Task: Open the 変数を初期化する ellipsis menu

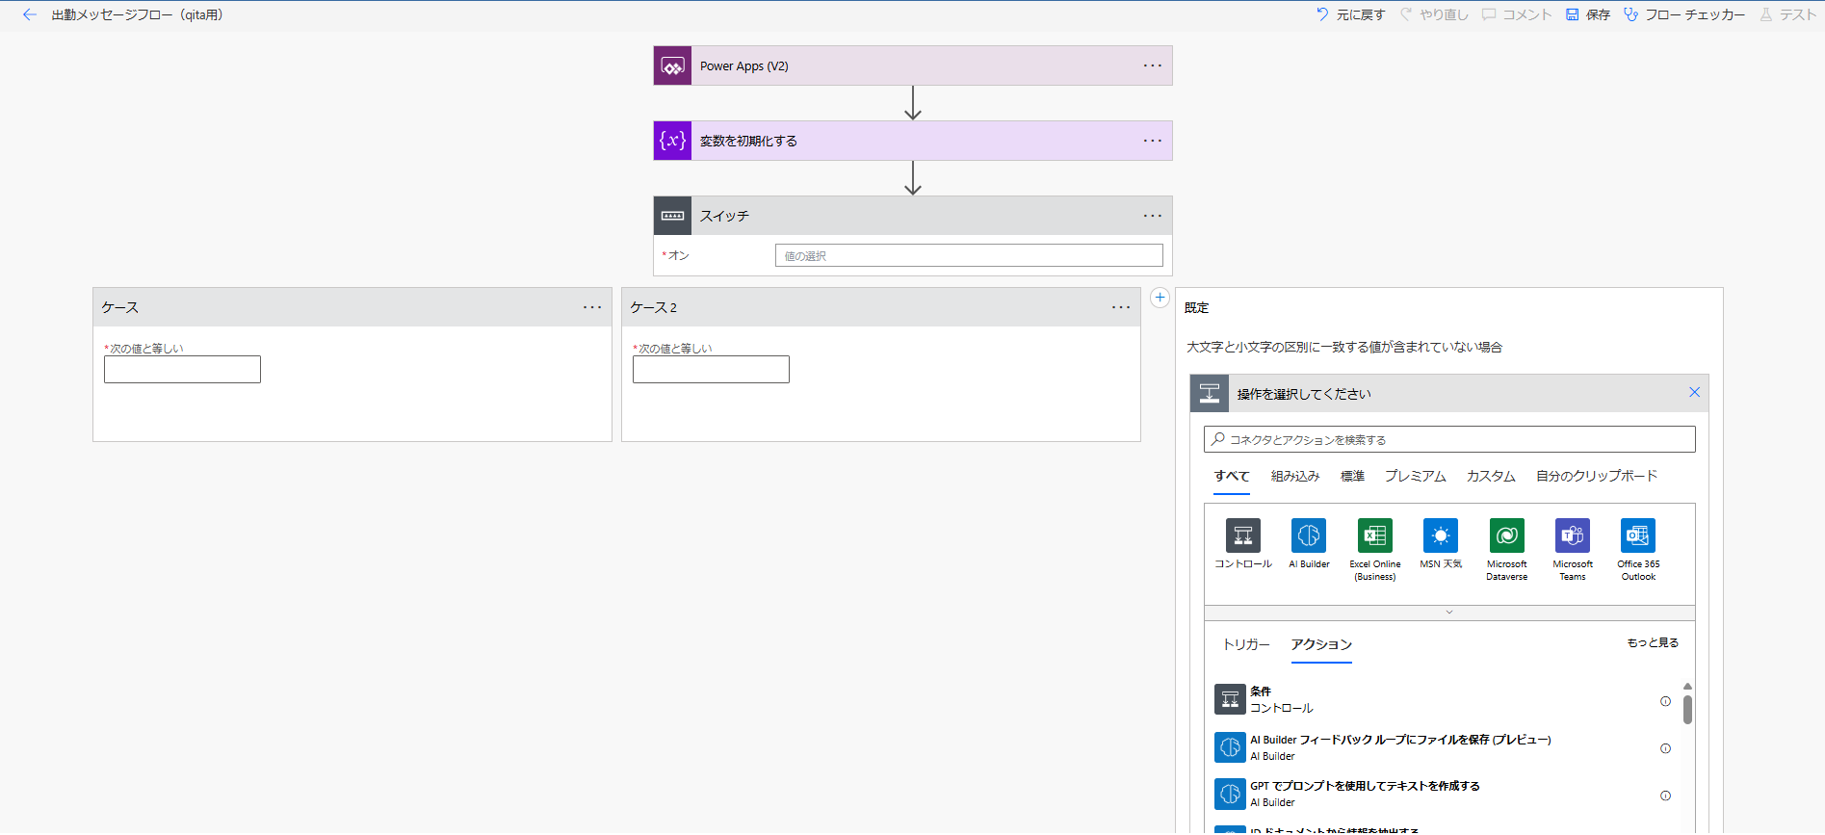Action: point(1153,141)
